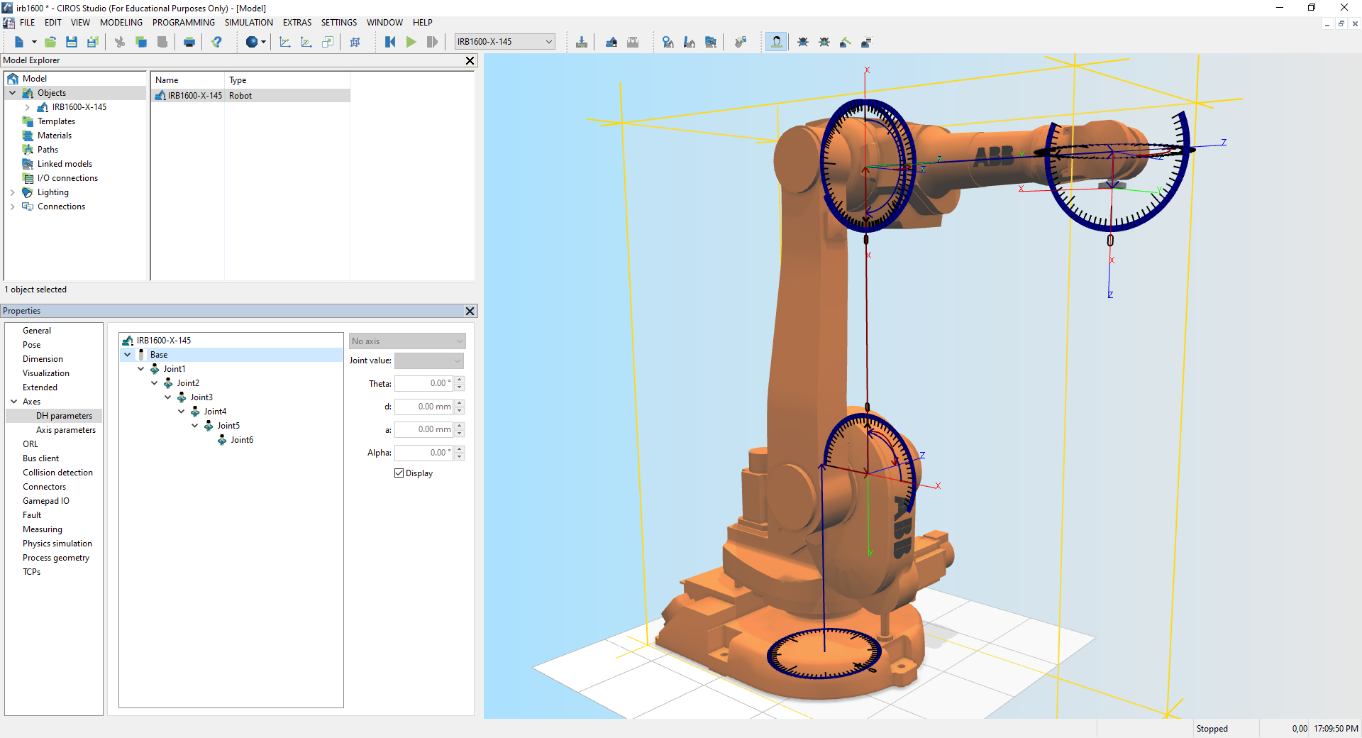
Task: Click the first blue bug debug icon
Action: [x=803, y=42]
